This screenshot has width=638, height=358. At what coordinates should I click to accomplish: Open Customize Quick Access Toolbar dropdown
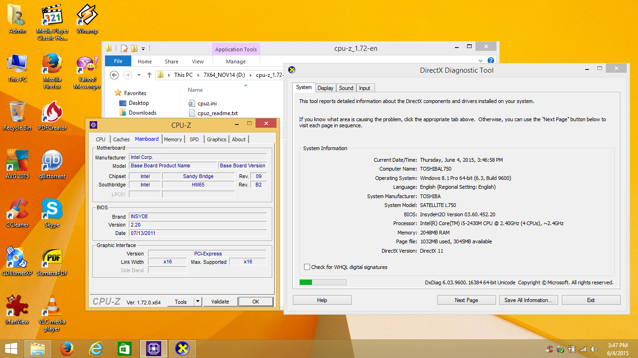[143, 48]
